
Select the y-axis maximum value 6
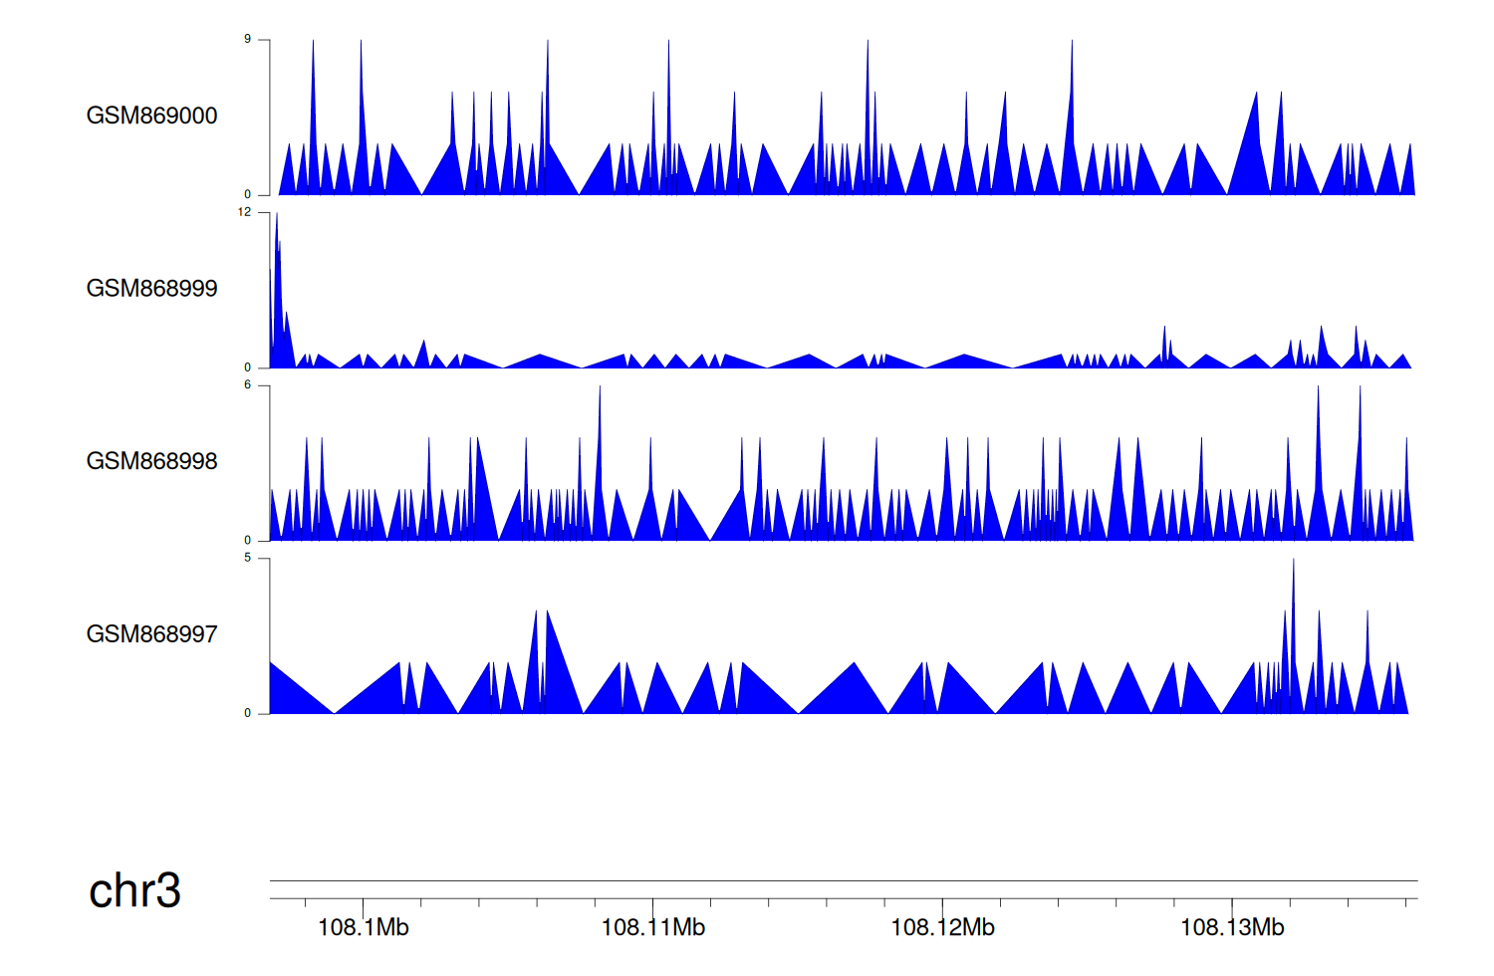247,385
